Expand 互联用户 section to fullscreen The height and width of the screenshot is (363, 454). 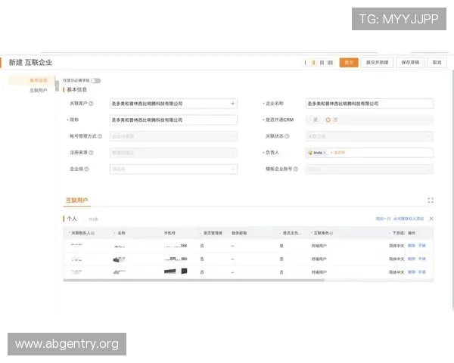point(431,200)
